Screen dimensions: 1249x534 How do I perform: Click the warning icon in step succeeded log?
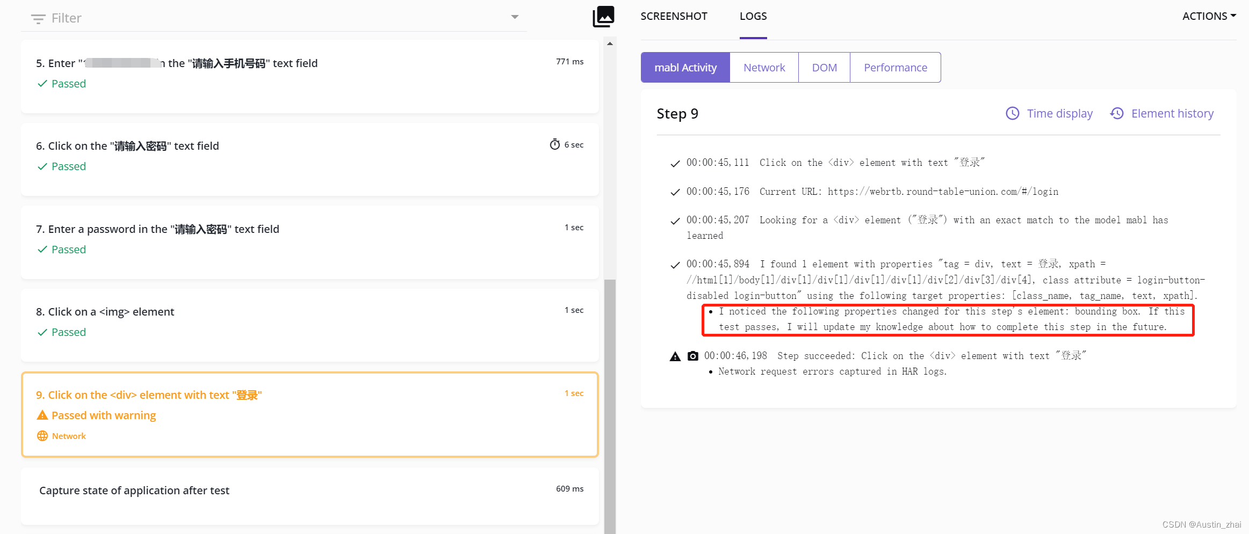coord(675,356)
